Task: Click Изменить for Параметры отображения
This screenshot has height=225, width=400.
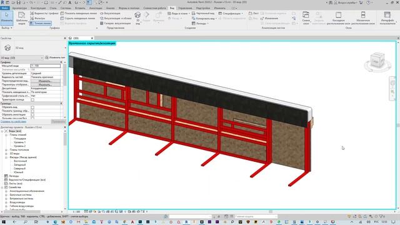Action: [x=46, y=85]
